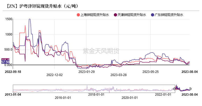
Task: Click the zoom slider track near 2018-01-01 spike
Action: pos(87,89)
